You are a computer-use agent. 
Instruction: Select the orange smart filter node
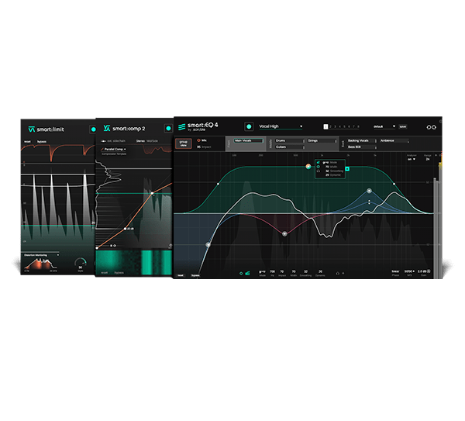[308, 167]
